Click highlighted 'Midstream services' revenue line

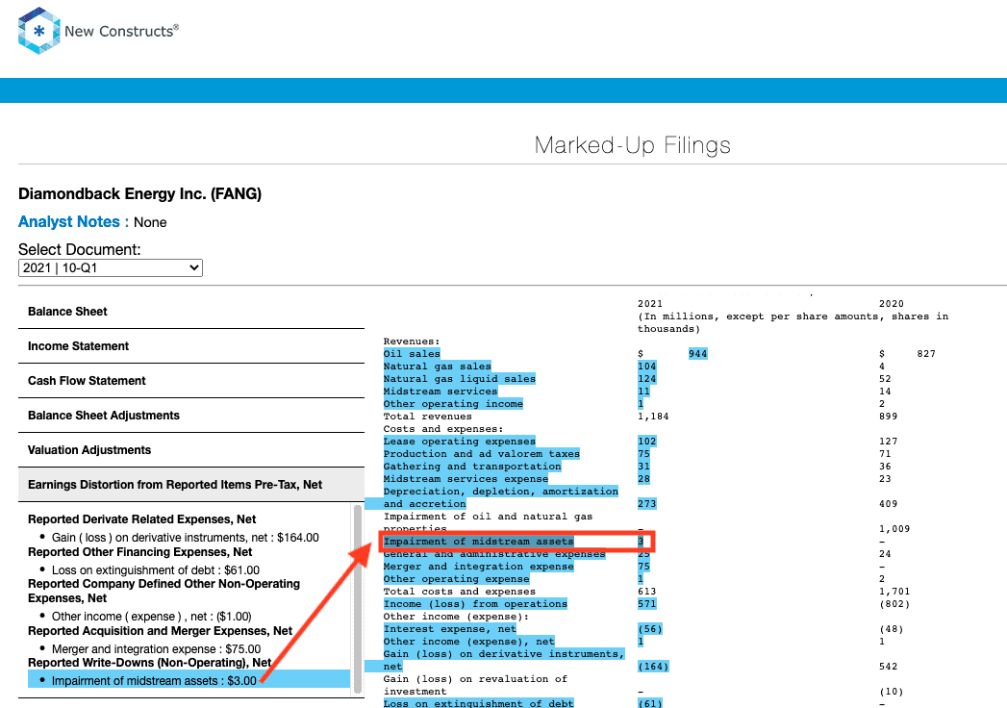point(440,392)
